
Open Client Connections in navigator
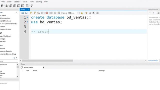click(5, 18)
